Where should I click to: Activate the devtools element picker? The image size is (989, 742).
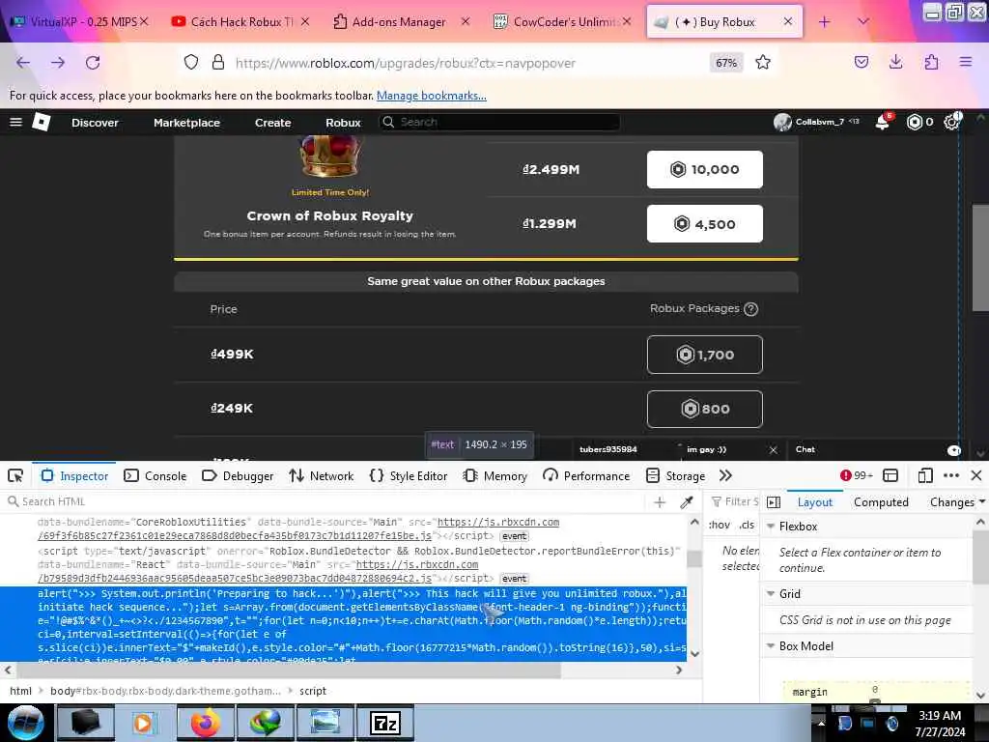[15, 475]
